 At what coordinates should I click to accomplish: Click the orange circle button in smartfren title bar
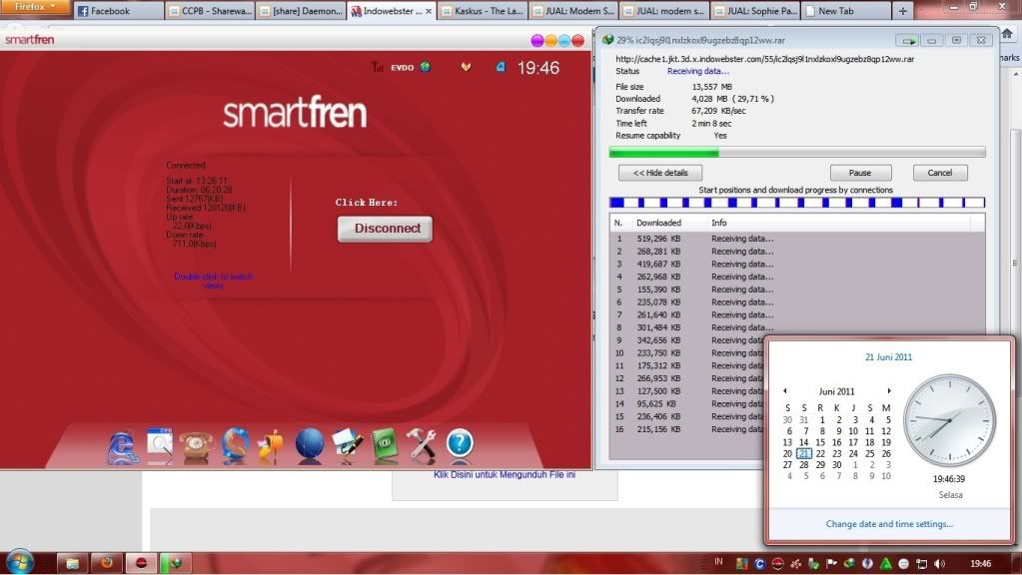[550, 41]
